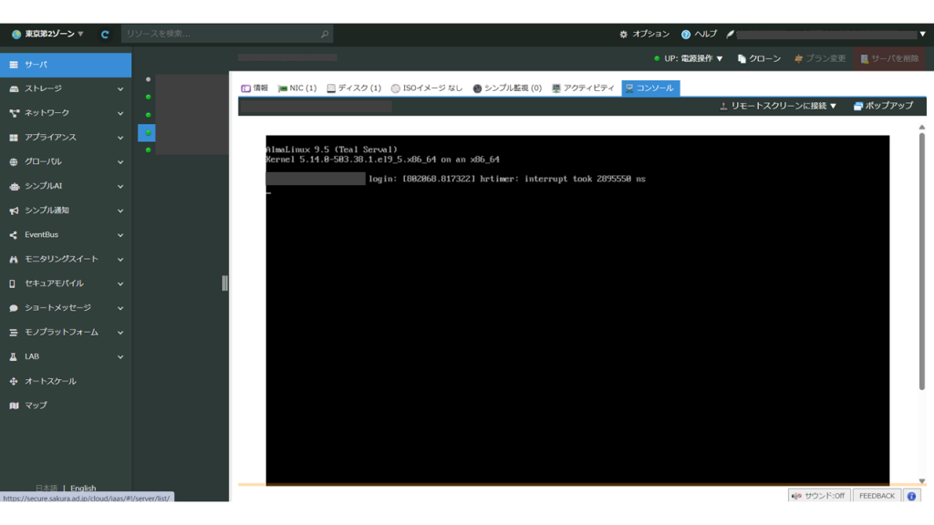Click the プラン変更 button

point(820,58)
